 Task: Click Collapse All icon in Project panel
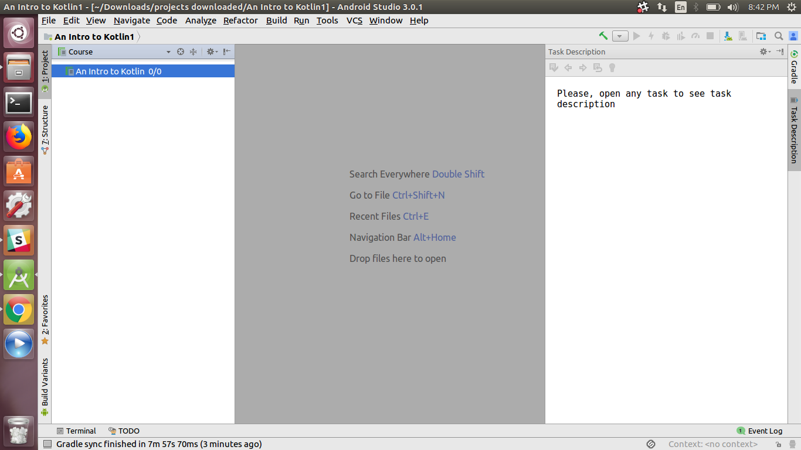[193, 52]
